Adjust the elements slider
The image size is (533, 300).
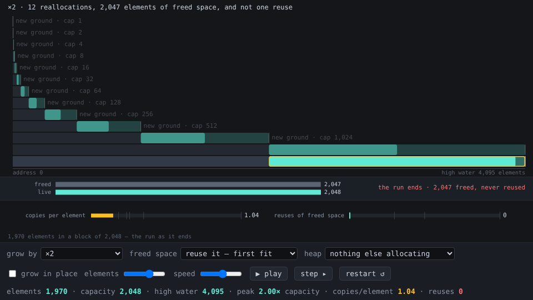(144, 274)
